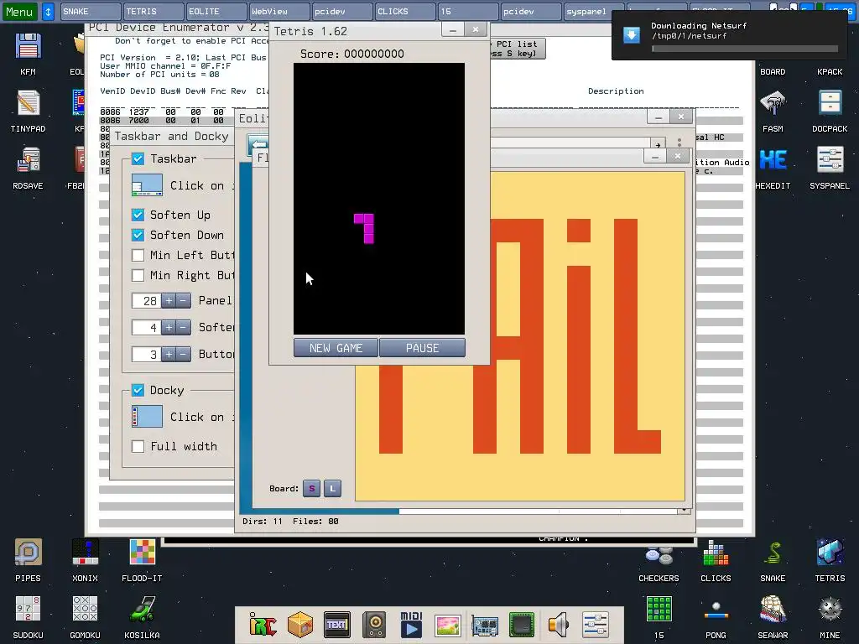Enable the Min Left Button checkbox

tap(138, 255)
